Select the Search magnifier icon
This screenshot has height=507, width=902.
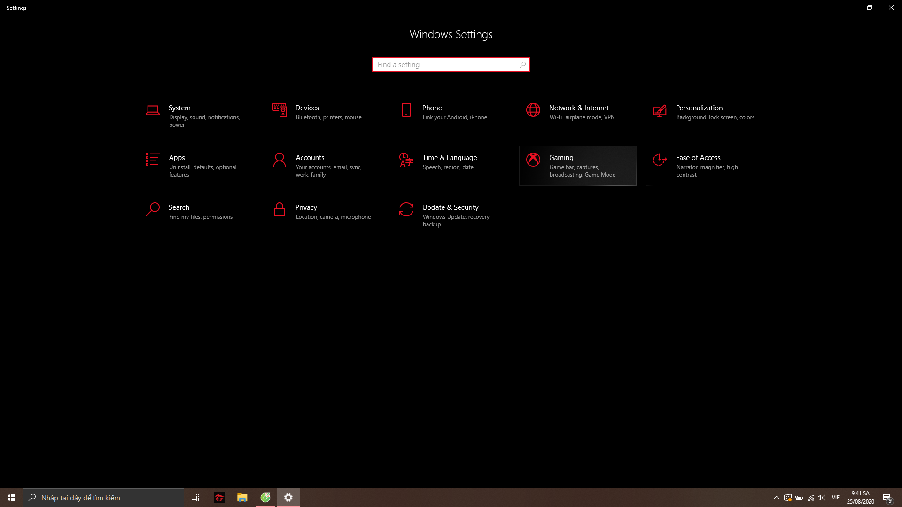coord(153,209)
